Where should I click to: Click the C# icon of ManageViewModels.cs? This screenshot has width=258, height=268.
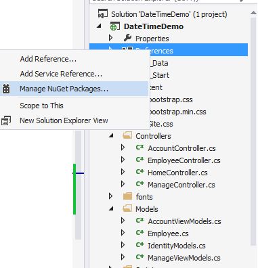(140, 257)
